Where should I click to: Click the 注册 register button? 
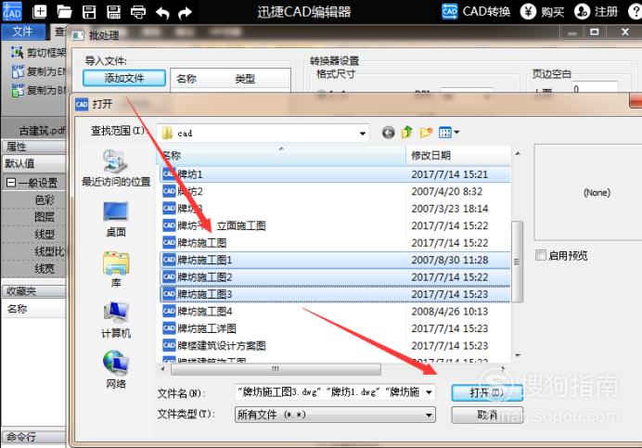tap(597, 11)
